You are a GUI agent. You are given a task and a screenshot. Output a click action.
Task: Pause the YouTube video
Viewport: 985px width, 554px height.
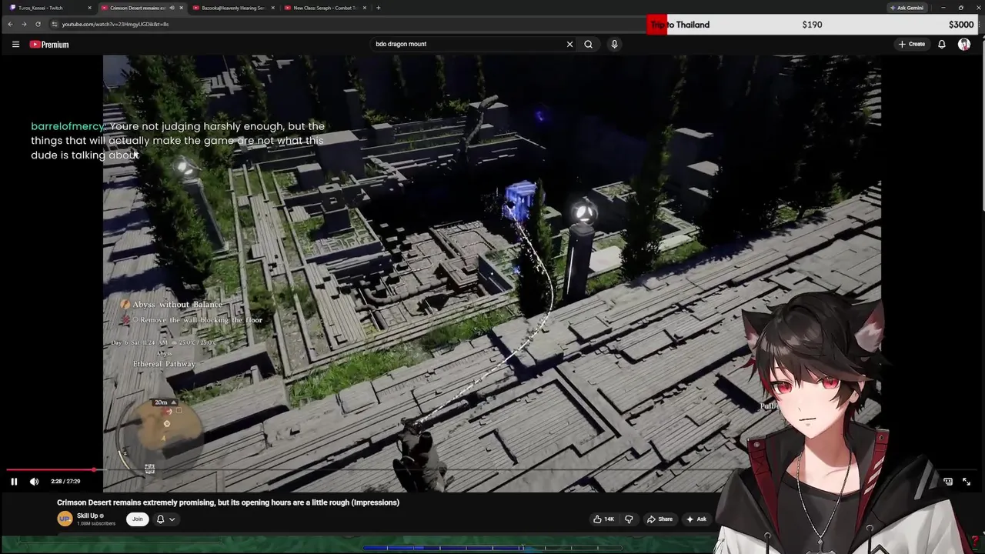tap(14, 482)
